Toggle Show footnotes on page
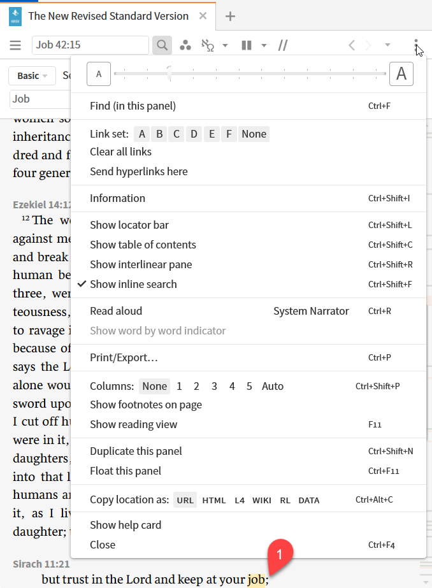This screenshot has width=432, height=588. tap(248, 405)
